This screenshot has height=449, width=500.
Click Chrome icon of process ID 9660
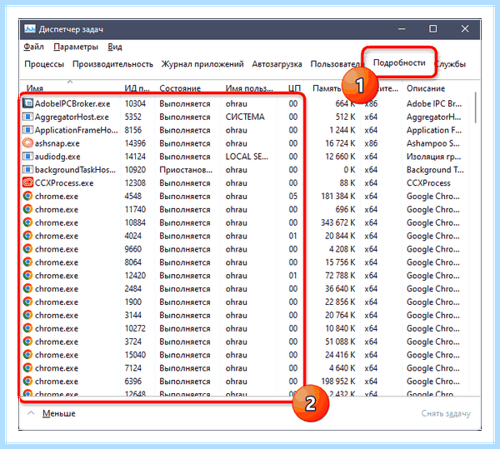coord(28,249)
